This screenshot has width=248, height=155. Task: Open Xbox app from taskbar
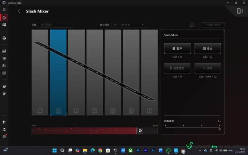130,151
